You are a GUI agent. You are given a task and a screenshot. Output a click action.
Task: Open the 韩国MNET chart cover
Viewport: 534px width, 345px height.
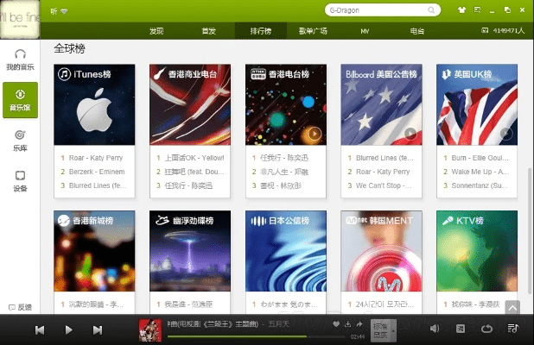(381, 251)
